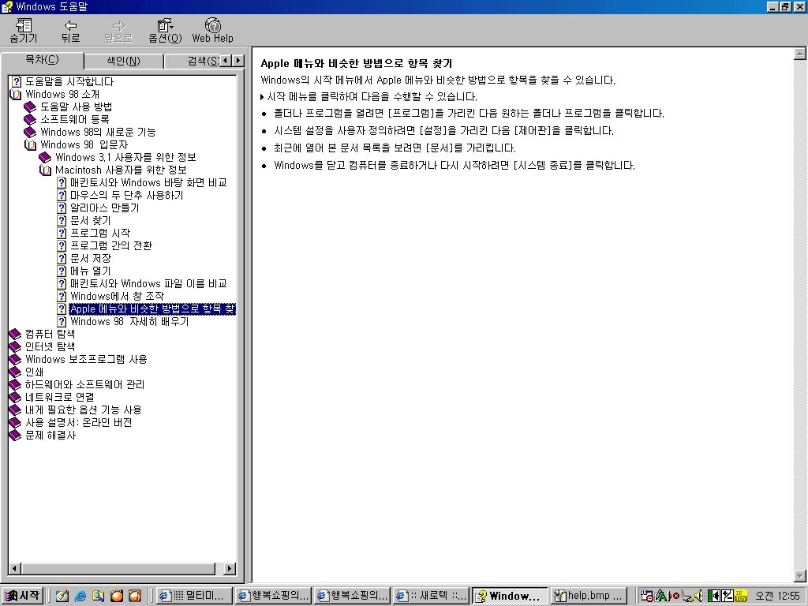Switch to first 행복쇼핑의... taskbar window
808x606 pixels.
(273, 596)
